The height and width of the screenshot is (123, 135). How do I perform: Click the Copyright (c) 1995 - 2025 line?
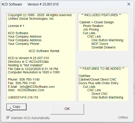40,15
